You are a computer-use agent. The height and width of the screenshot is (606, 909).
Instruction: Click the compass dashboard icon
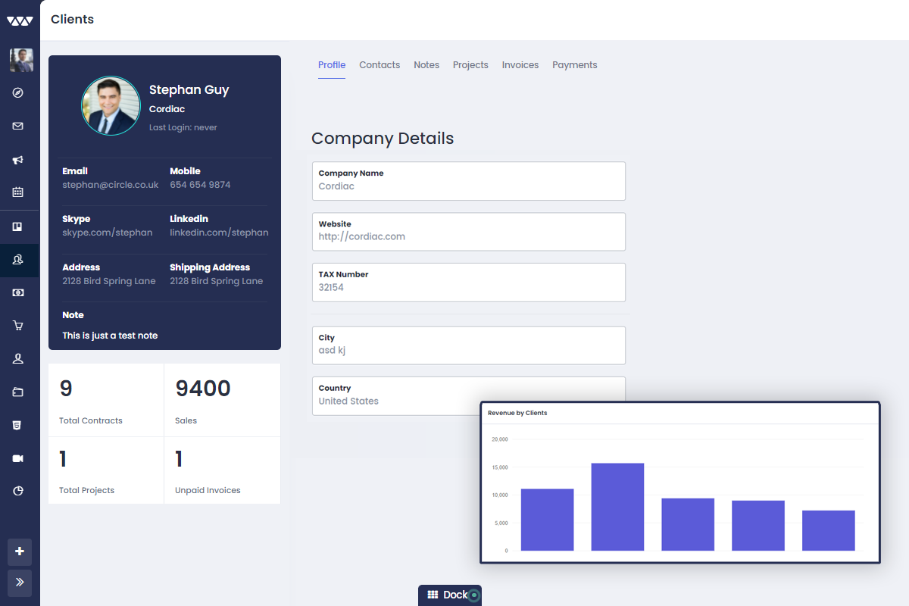tap(19, 92)
